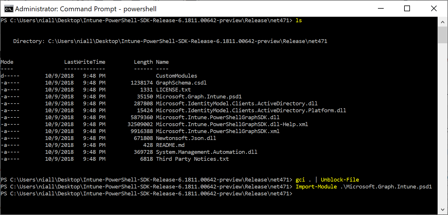Image resolution: width=448 pixels, height=215 pixels.
Task: Select the Import-Module command text
Action: click(x=316, y=186)
